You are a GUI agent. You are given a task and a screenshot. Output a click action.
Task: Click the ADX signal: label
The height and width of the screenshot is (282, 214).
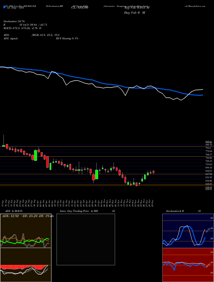tap(11, 38)
